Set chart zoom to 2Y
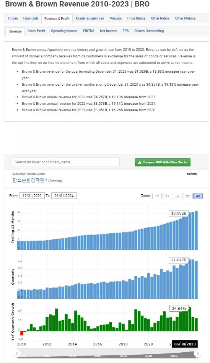210x363 pixels. (167, 196)
